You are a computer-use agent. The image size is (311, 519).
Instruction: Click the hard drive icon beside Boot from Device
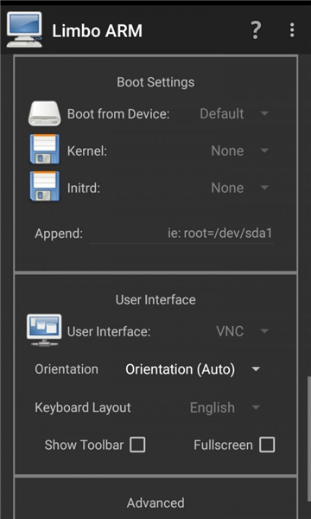pos(45,113)
